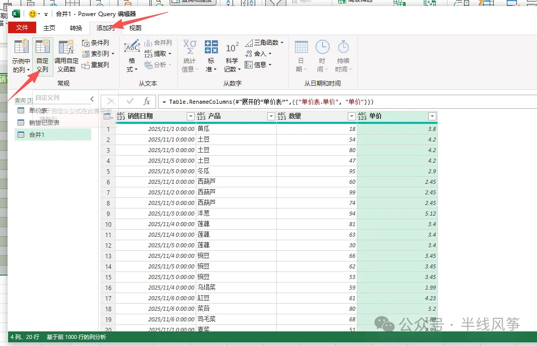Open the Standard (标准) math operations
The width and height of the screenshot is (537, 346).
211,56
